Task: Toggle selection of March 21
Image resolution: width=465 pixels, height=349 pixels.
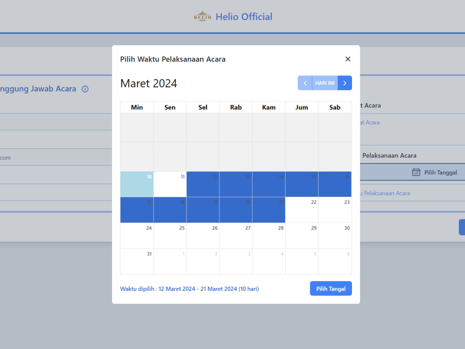Action: (x=269, y=210)
